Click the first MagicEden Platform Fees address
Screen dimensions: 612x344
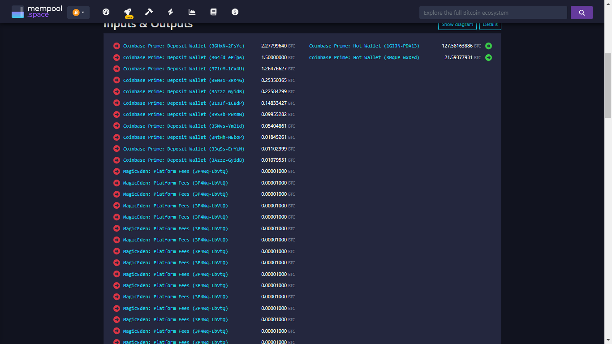[x=175, y=172]
